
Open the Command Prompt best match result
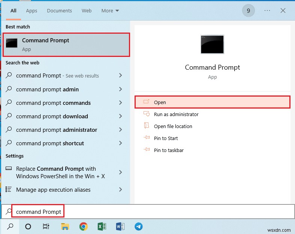66,45
